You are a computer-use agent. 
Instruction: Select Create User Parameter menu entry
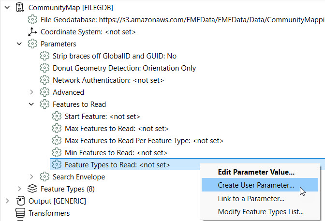[256, 185]
